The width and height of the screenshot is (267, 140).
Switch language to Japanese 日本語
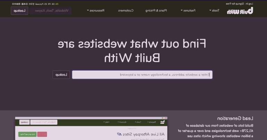click(25, 4)
